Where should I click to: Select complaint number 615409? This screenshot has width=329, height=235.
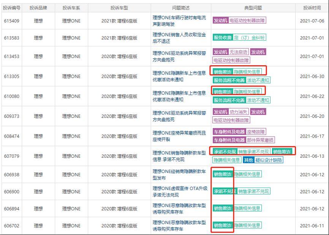click(x=11, y=21)
